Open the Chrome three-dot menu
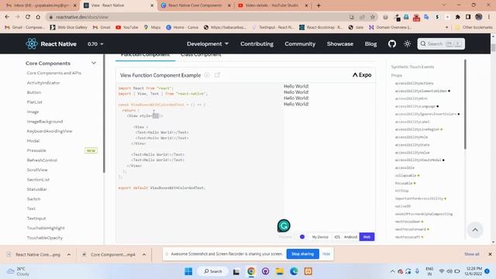Viewport: 496px width, 279px height. pos(489,17)
